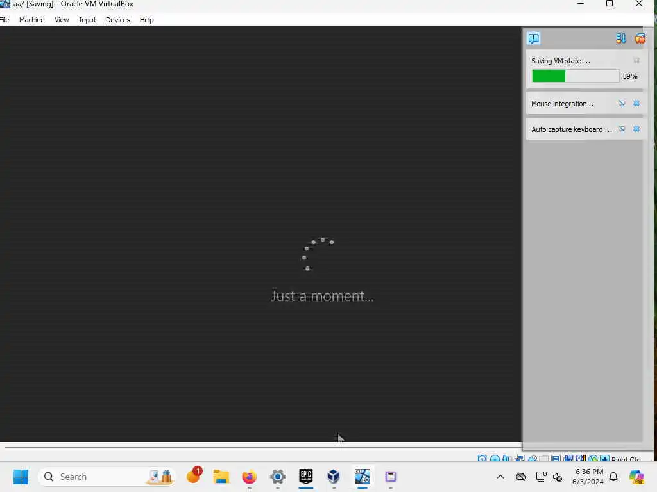The height and width of the screenshot is (492, 657).
Task: Open the Devices menu
Action: click(x=118, y=20)
